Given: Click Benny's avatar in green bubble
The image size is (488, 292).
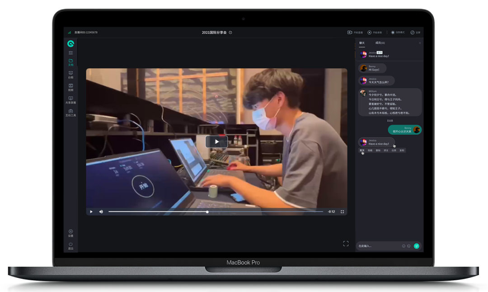Looking at the screenshot, I should tap(417, 130).
